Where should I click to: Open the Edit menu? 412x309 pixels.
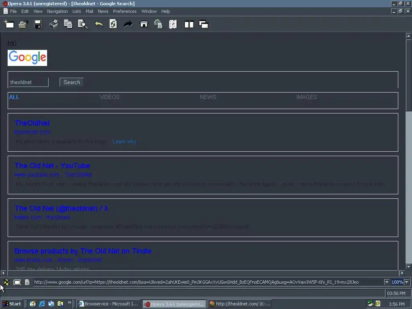point(25,11)
